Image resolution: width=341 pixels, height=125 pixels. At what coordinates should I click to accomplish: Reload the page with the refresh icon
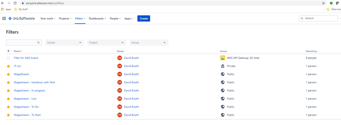point(15,3)
